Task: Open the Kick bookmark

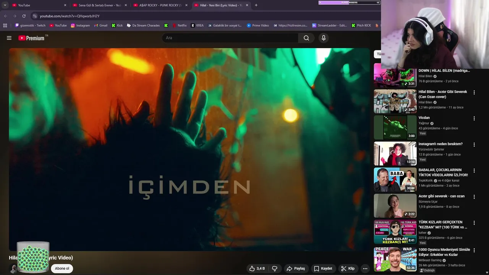Action: 117,26
